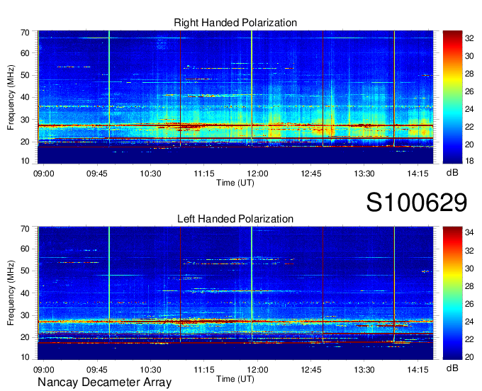482x391 pixels.
Task: Click the '20' frequency tick of Left Handed plot
Action: 26,337
